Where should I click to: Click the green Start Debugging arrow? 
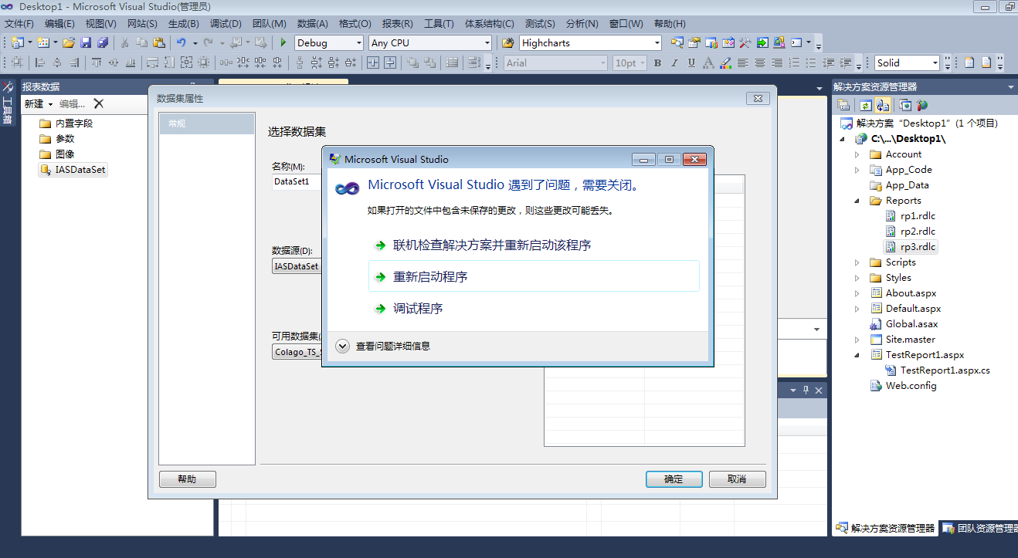coord(283,43)
